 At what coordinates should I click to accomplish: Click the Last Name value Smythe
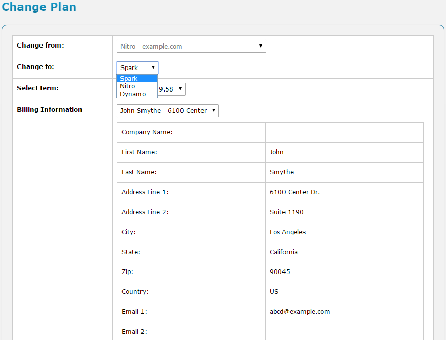(281, 172)
